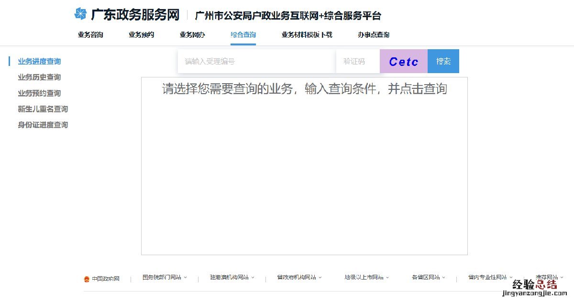The height and width of the screenshot is (302, 574).
Task: Open the 地级以上市网站 dropdown
Action: [x=366, y=277]
